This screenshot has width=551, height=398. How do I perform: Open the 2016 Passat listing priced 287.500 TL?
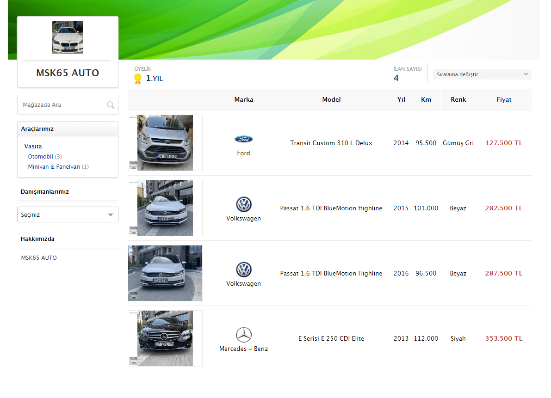[331, 273]
